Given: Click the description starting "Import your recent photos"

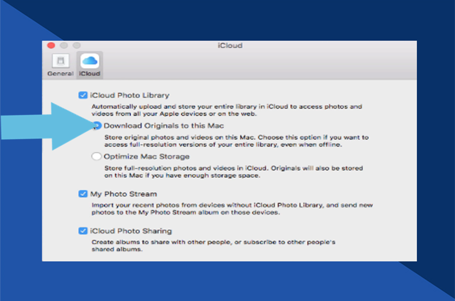Looking at the screenshot, I should pos(232,208).
